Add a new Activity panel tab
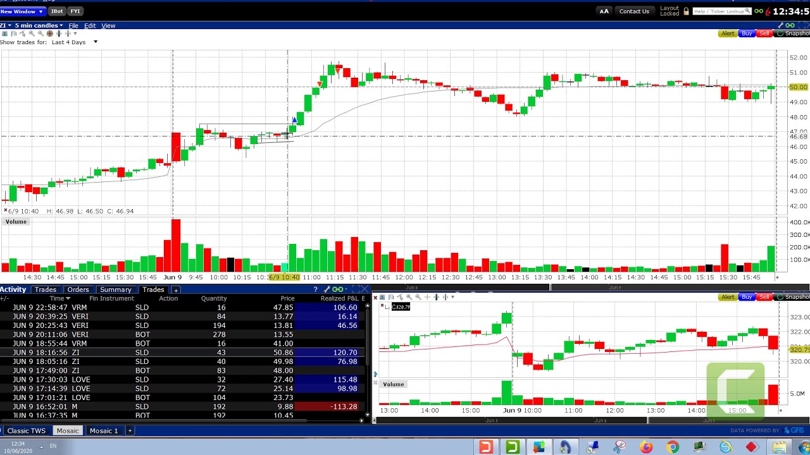 click(176, 290)
